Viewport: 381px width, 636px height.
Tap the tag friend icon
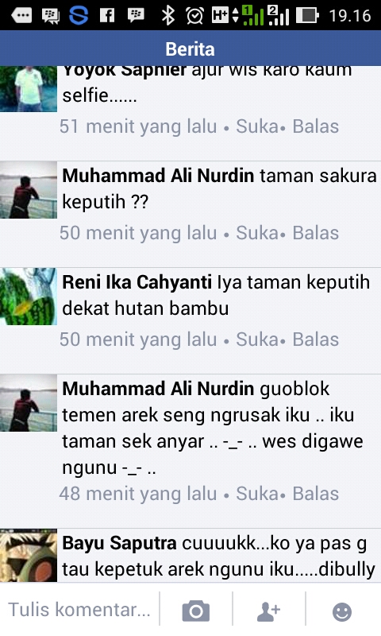pyautogui.click(x=268, y=611)
